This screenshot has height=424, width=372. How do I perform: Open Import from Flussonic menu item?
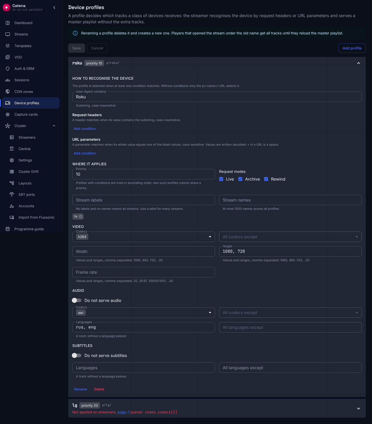click(x=31, y=217)
